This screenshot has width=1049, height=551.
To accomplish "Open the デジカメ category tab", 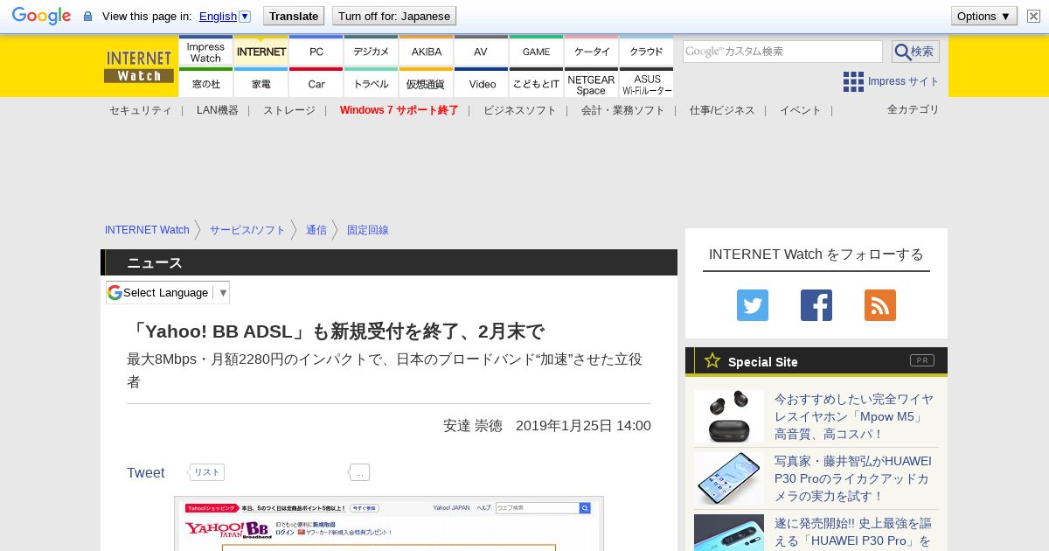I will [x=372, y=52].
